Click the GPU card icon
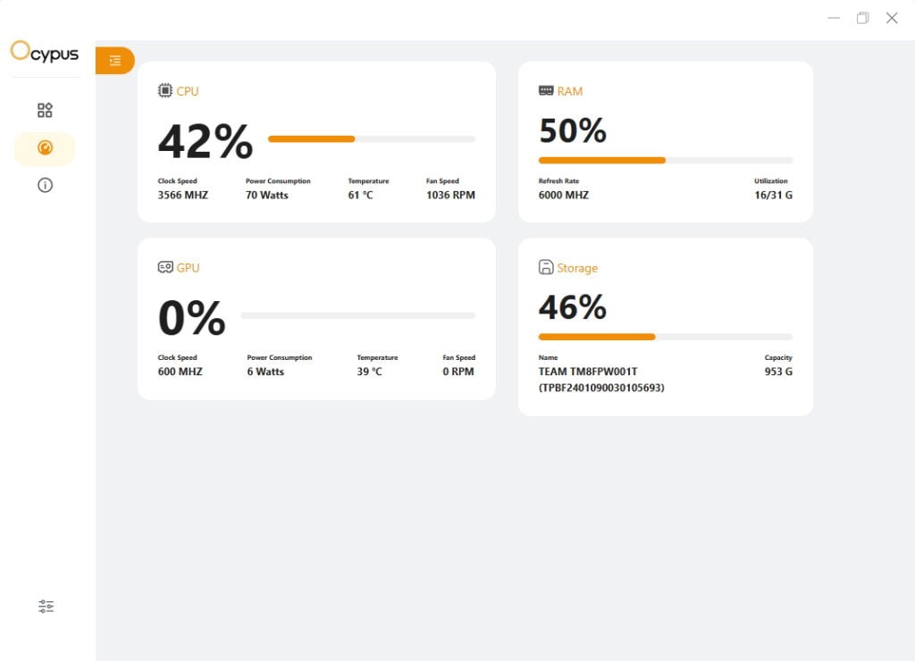This screenshot has width=915, height=661. tap(165, 267)
